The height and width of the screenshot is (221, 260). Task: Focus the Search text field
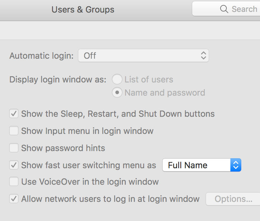pos(226,9)
